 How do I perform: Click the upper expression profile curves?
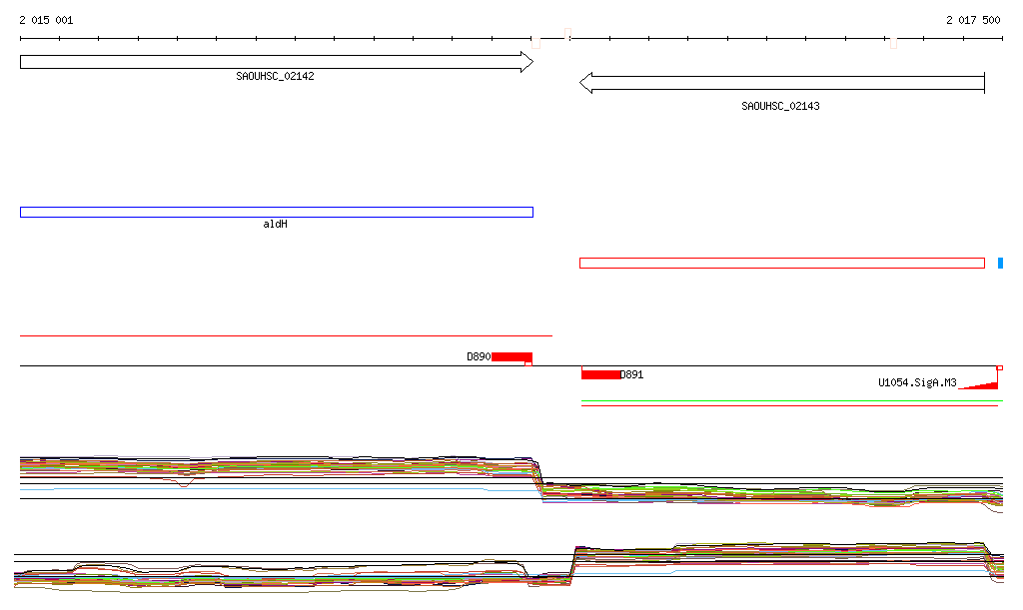click(x=511, y=483)
